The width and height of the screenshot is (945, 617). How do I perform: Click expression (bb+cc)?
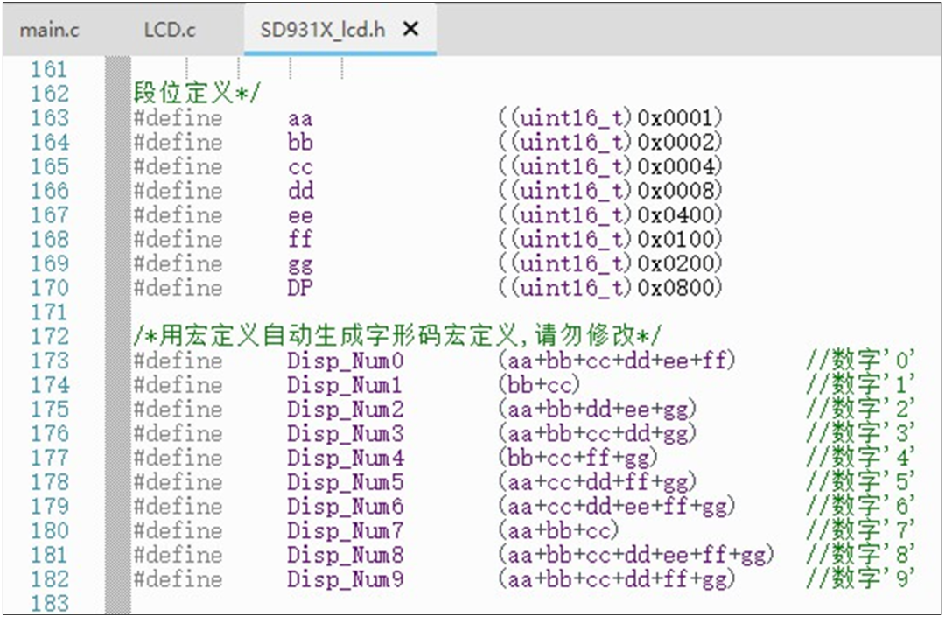[x=539, y=384]
